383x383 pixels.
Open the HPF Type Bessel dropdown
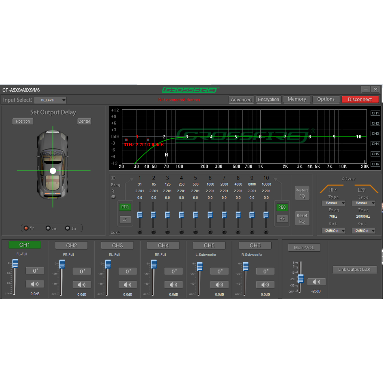coord(333,203)
